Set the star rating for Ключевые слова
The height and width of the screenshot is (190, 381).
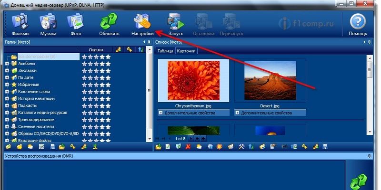96,92
